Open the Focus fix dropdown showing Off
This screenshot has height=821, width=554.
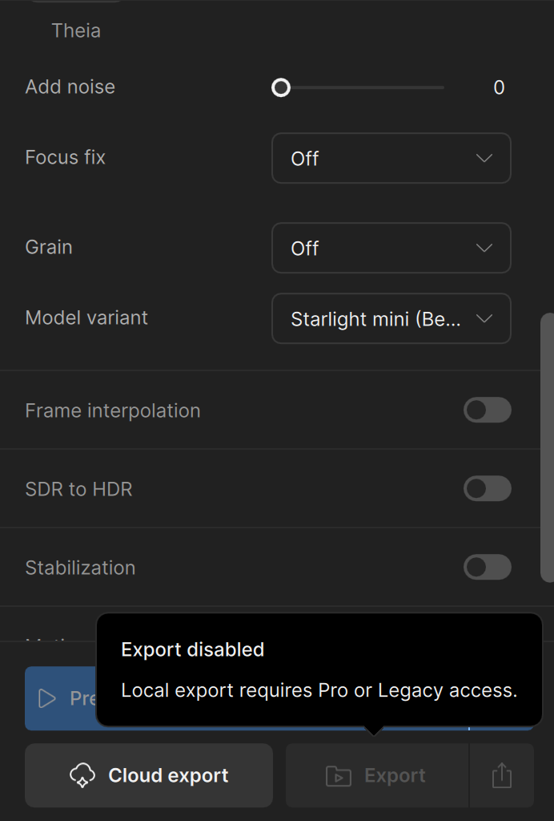pos(391,158)
